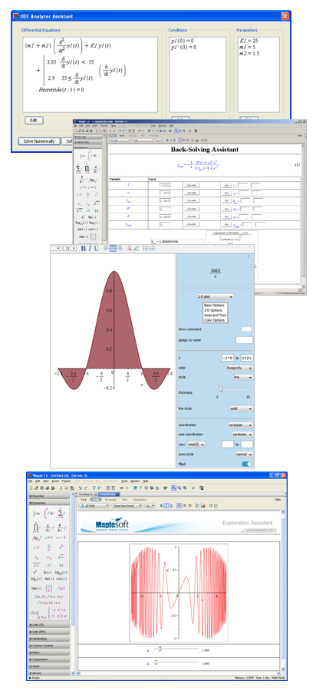Click Italic icon in Exploration Assistant window

166,506
